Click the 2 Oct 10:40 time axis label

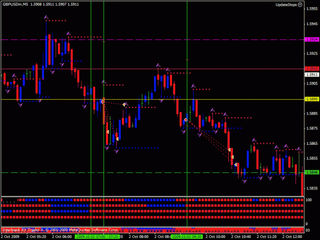[241, 237]
